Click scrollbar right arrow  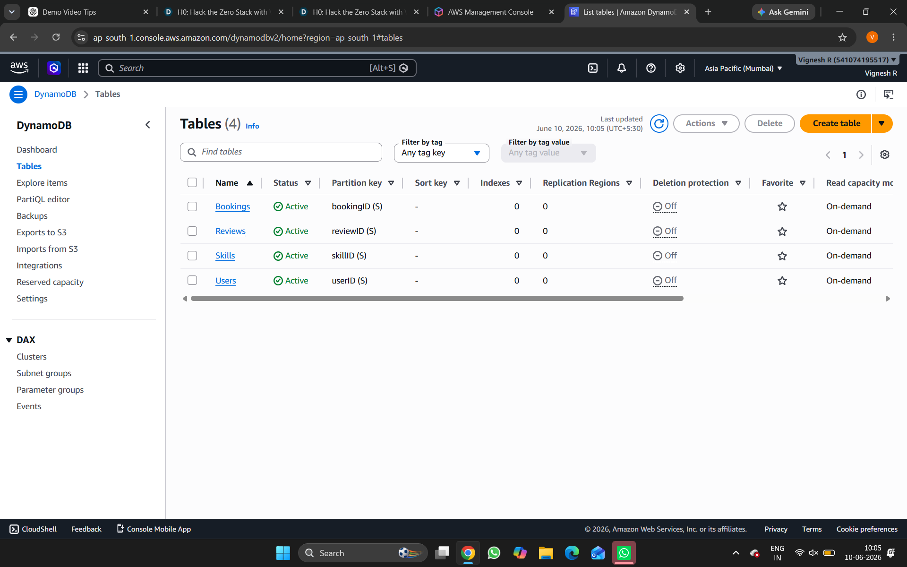(888, 299)
